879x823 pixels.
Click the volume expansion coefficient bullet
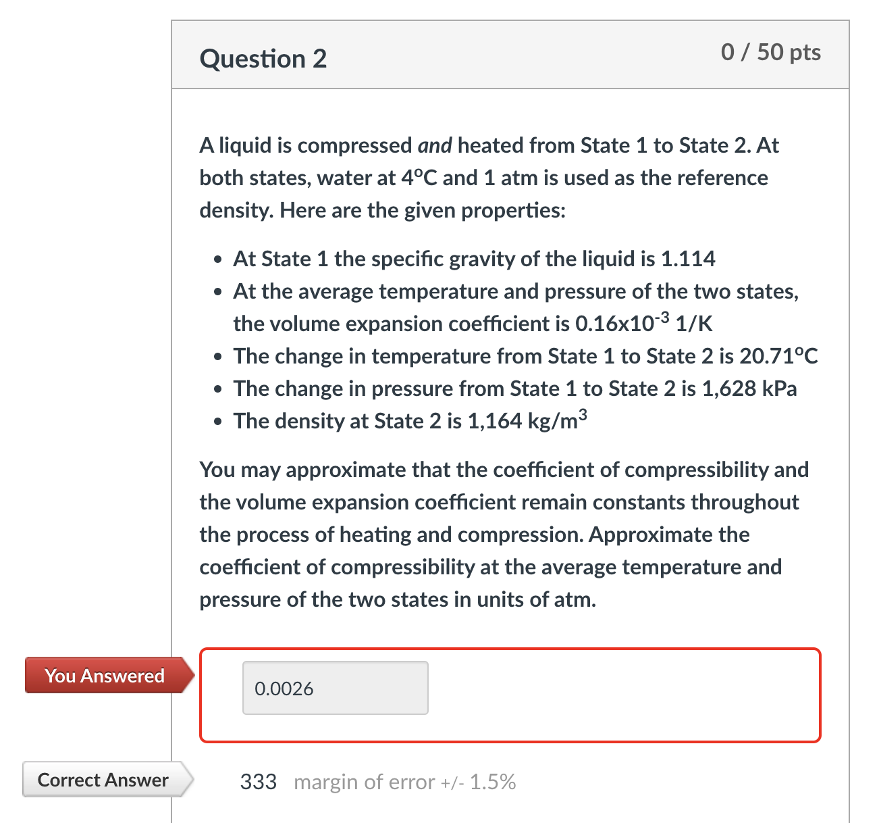[473, 307]
